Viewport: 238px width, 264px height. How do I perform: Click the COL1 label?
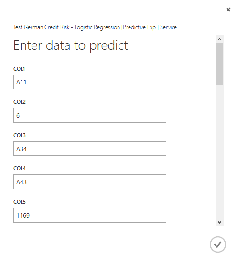19,69
